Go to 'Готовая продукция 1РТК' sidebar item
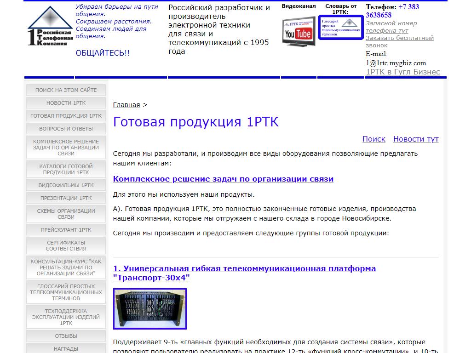471x353 pixels. 66,116
